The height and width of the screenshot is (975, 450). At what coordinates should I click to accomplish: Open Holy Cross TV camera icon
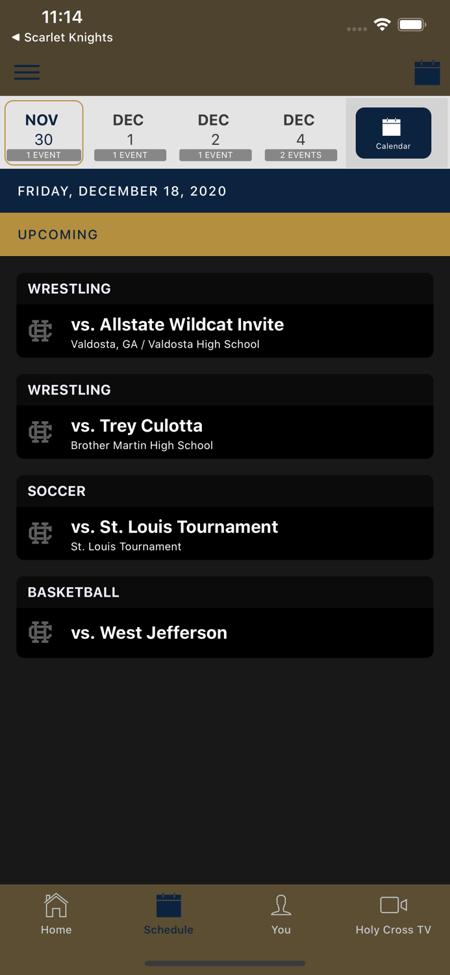pyautogui.click(x=393, y=912)
